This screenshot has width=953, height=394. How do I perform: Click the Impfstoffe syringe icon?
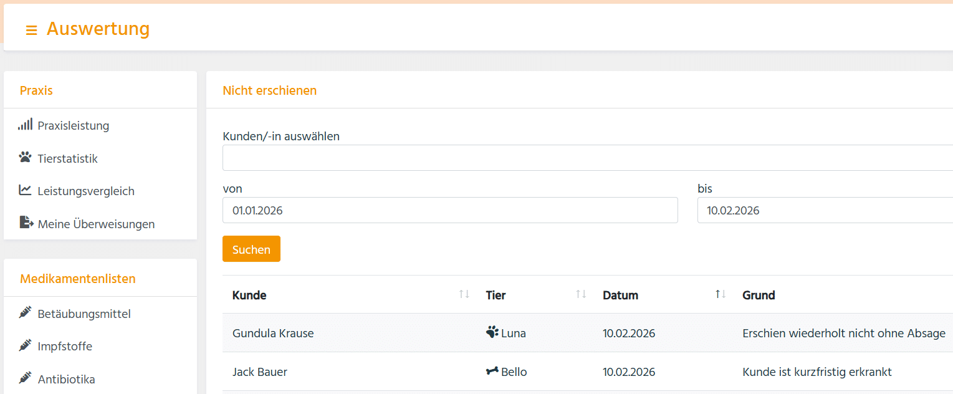click(25, 345)
